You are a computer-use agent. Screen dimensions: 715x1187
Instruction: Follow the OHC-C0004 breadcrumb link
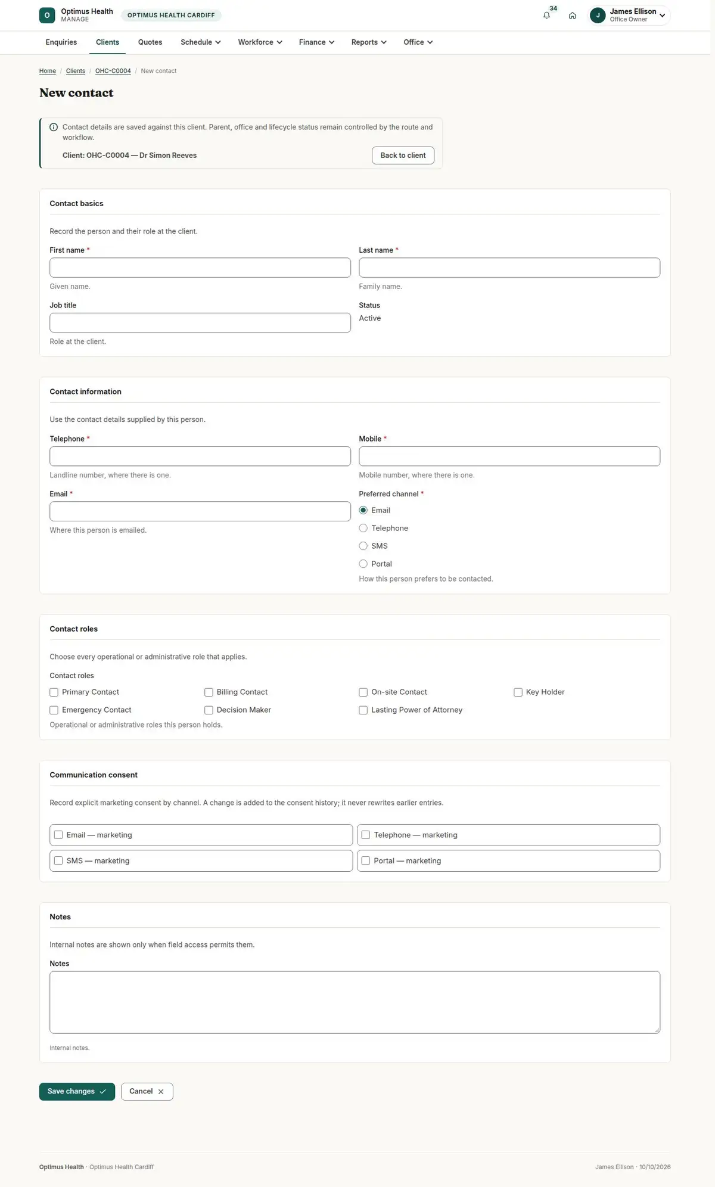click(x=113, y=71)
